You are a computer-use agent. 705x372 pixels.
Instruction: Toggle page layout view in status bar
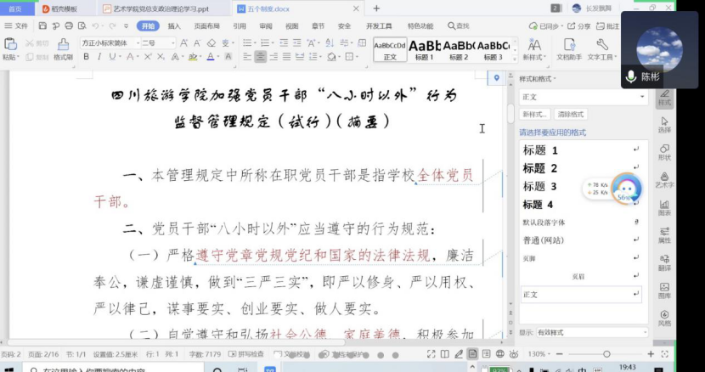pyautogui.click(x=472, y=354)
